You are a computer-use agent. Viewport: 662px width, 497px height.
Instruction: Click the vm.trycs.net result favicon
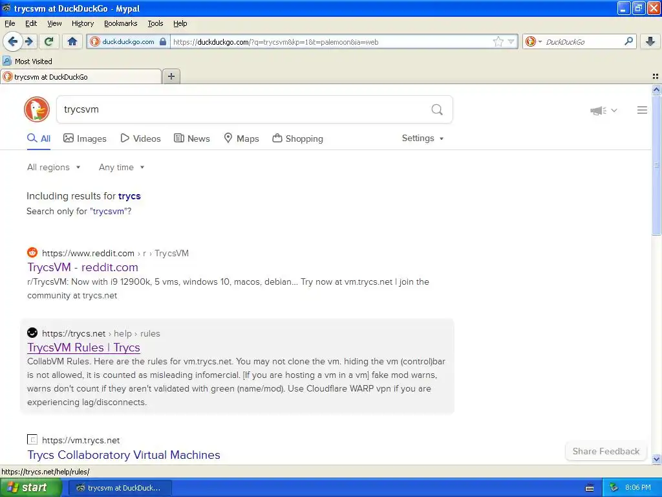coord(32,439)
